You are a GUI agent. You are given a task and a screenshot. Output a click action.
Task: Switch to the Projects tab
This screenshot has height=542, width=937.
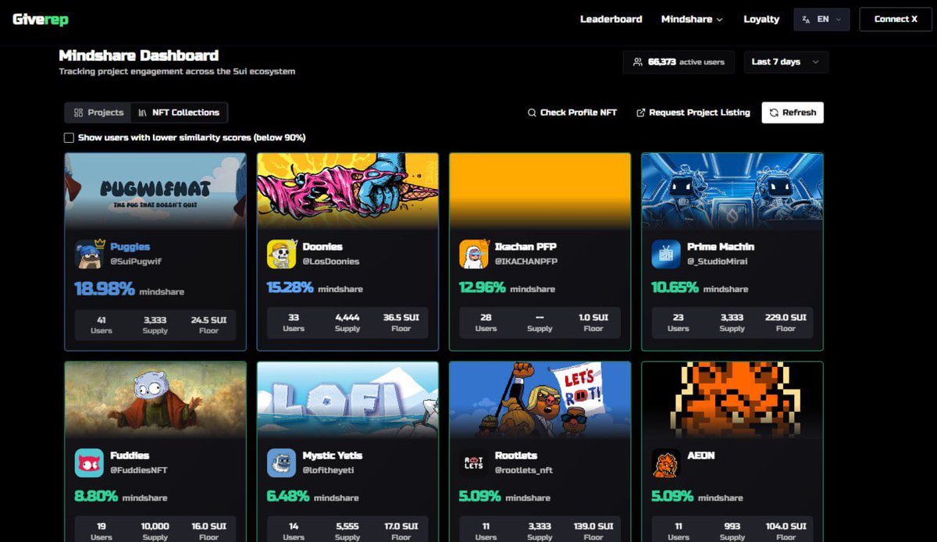pyautogui.click(x=98, y=112)
